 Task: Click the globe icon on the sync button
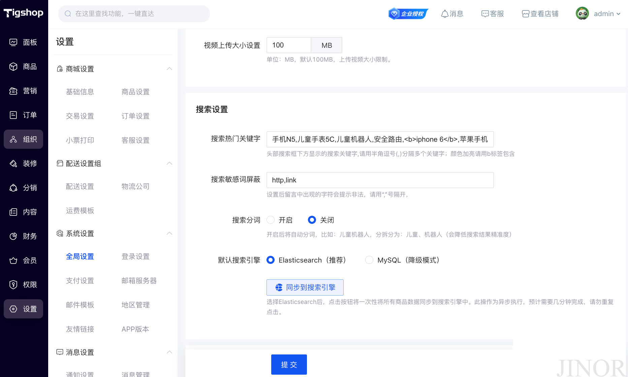tap(279, 287)
